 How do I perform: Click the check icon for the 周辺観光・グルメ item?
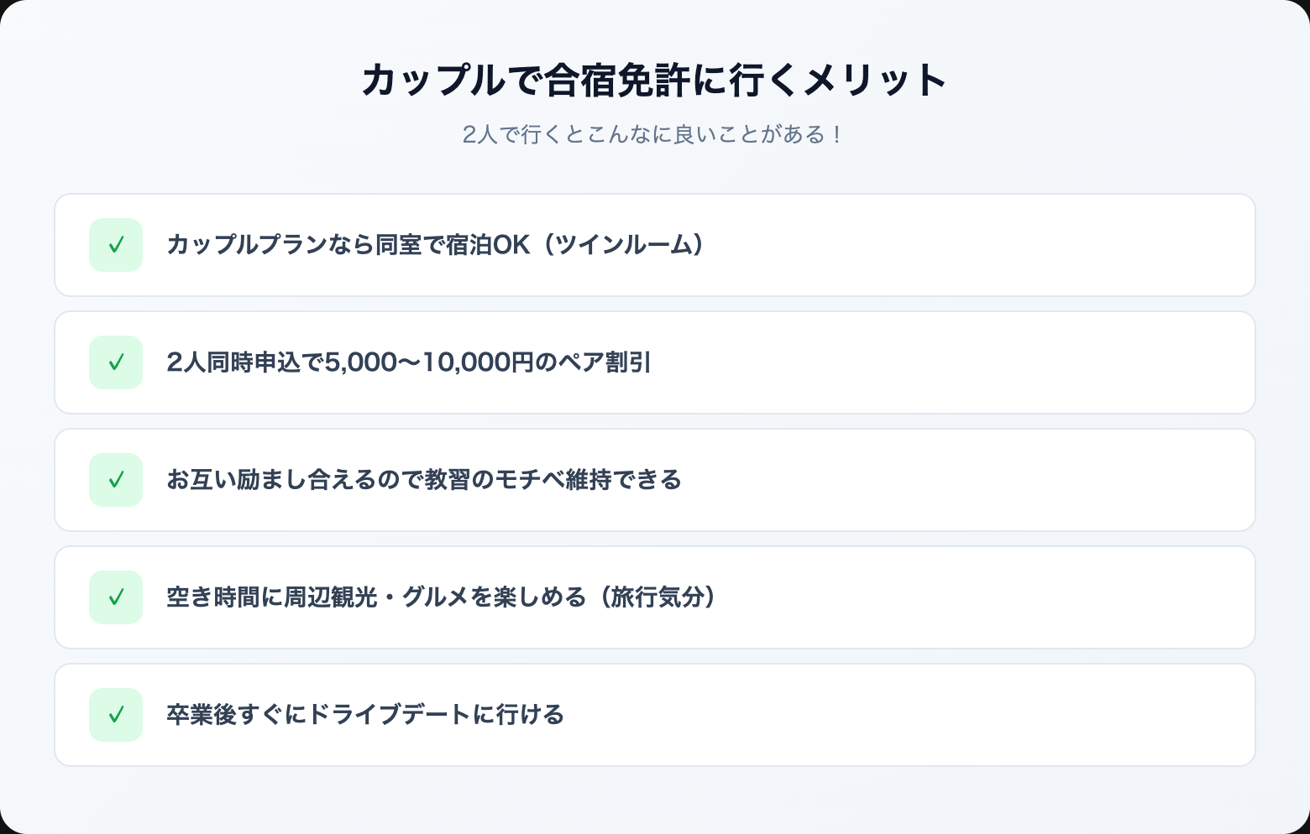coord(116,597)
